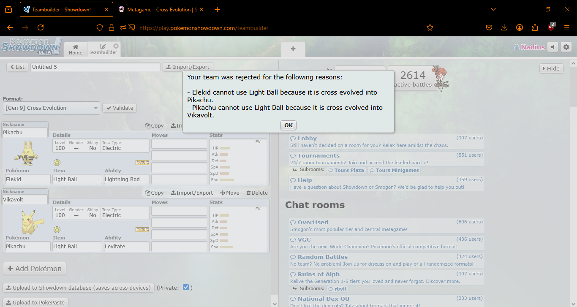This screenshot has height=307, width=577.
Task: Open Elekid's details panel
Action: pyautogui.click(x=101, y=146)
